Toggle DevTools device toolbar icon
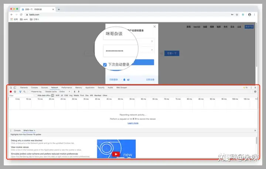The width and height of the screenshot is (266, 169). point(15,88)
